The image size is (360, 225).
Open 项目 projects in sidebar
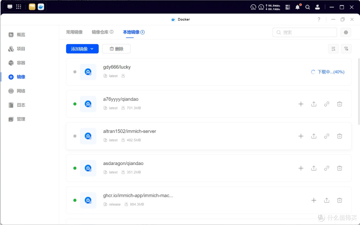tap(17, 49)
